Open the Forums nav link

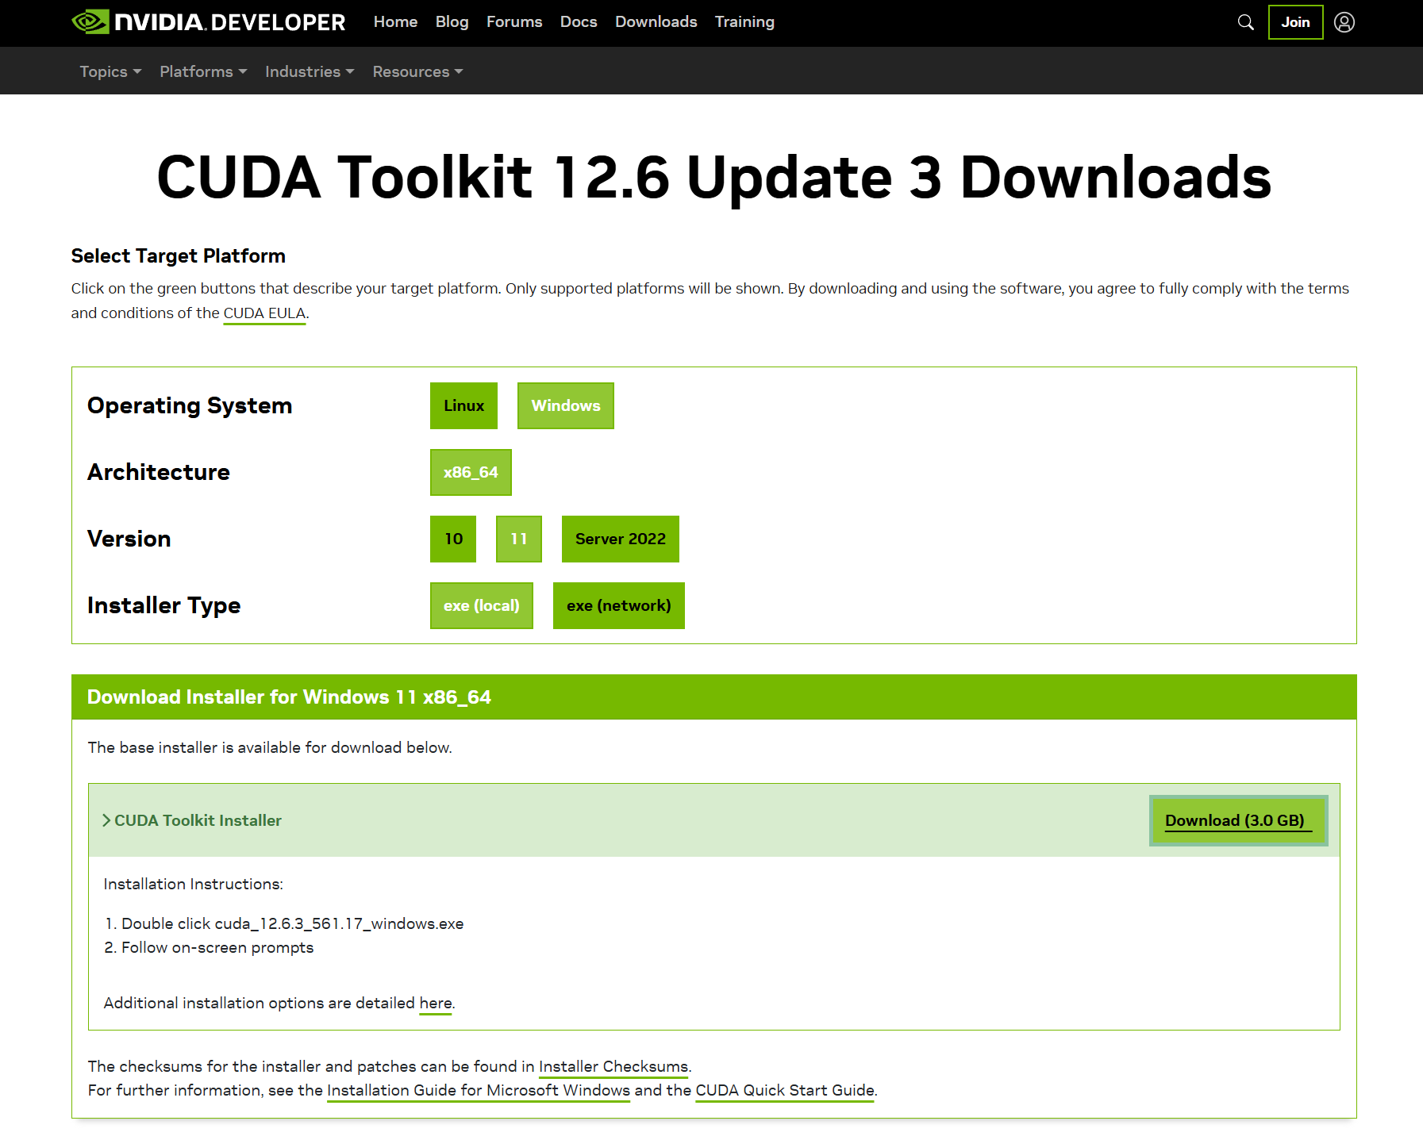coord(514,22)
